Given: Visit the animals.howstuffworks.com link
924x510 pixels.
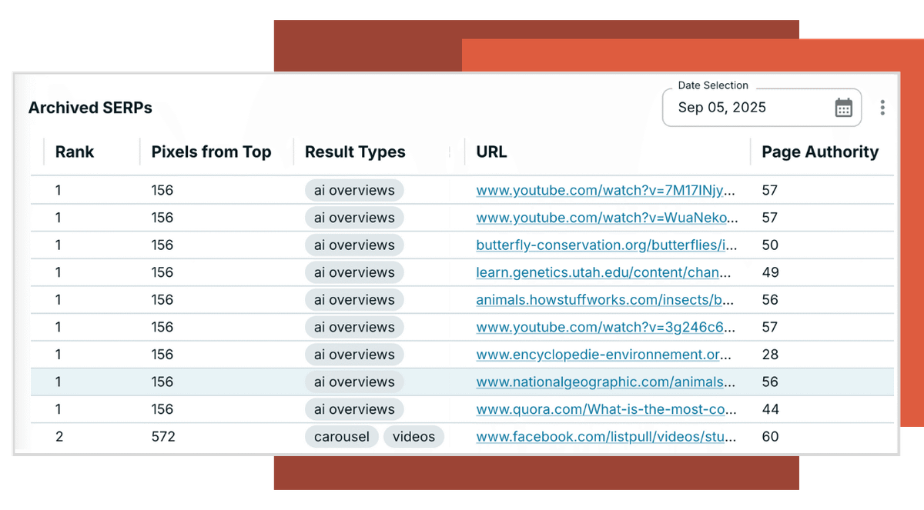Looking at the screenshot, I should click(x=605, y=300).
